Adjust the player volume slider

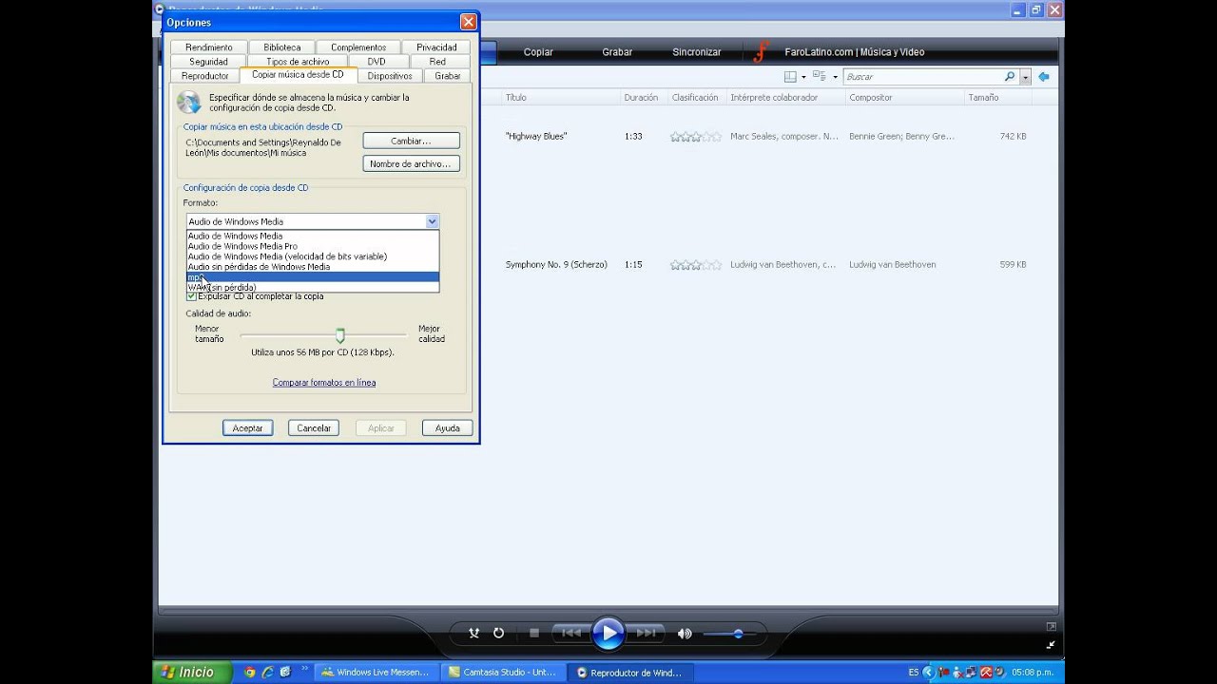point(730,634)
